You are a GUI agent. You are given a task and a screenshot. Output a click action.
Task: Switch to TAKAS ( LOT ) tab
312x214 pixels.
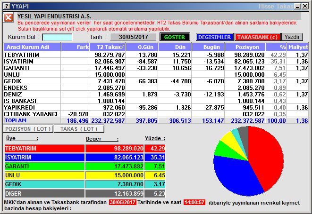point(79,129)
